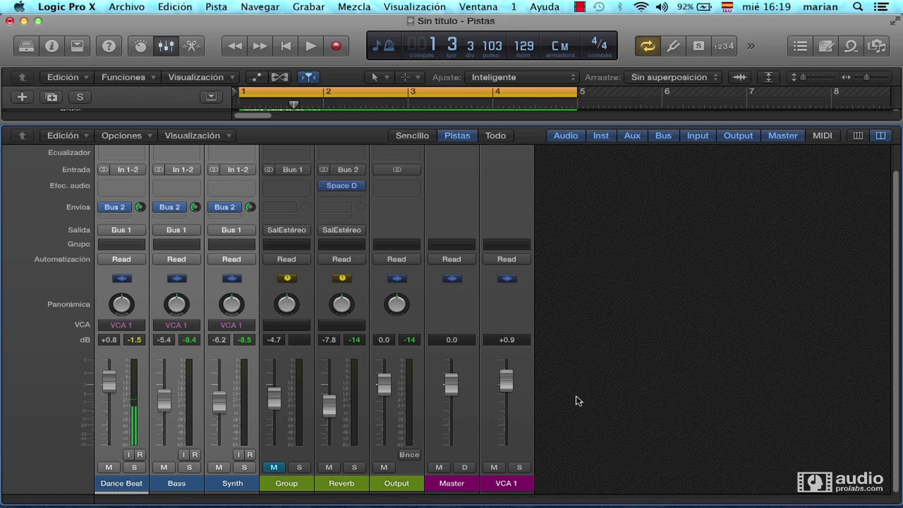Enable record on the Bass channel

(195, 455)
